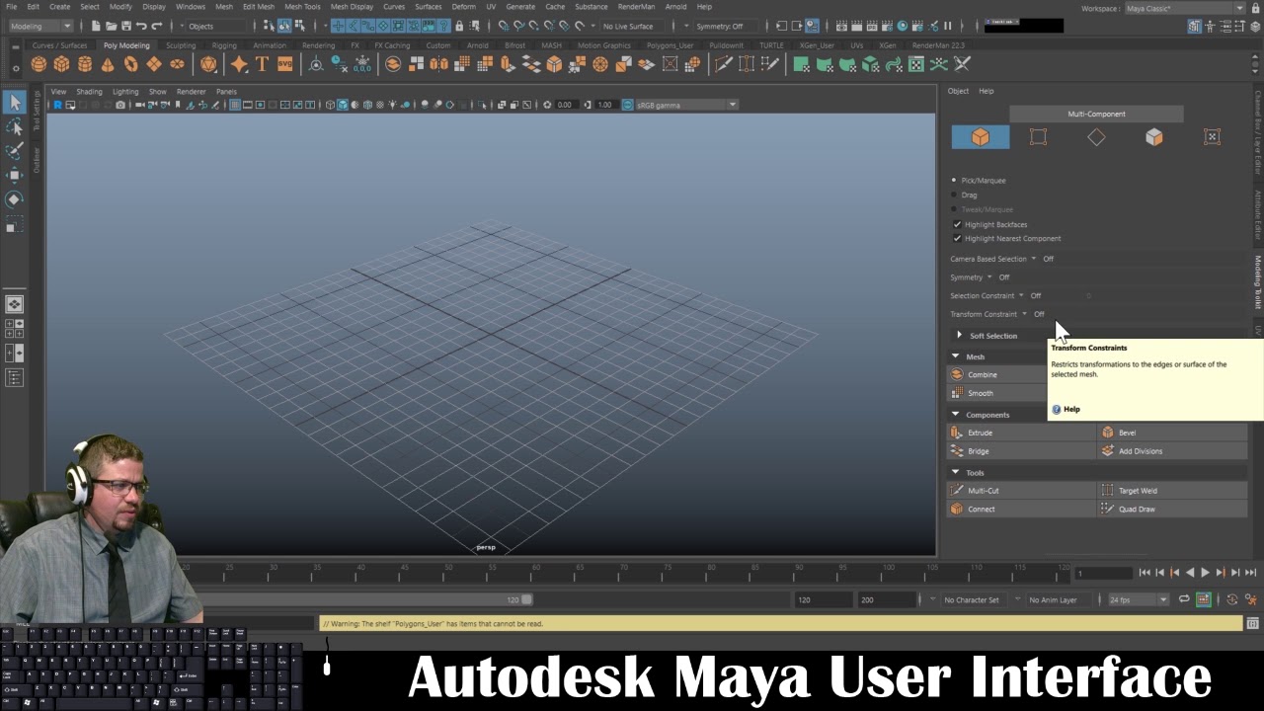Click the Pause Viewport 2 icon
Image resolution: width=1264 pixels, height=711 pixels.
click(x=948, y=26)
